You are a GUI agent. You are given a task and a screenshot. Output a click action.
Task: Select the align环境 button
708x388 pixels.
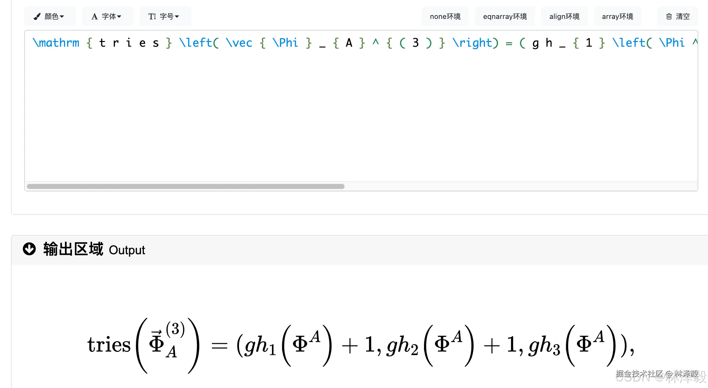pyautogui.click(x=564, y=16)
